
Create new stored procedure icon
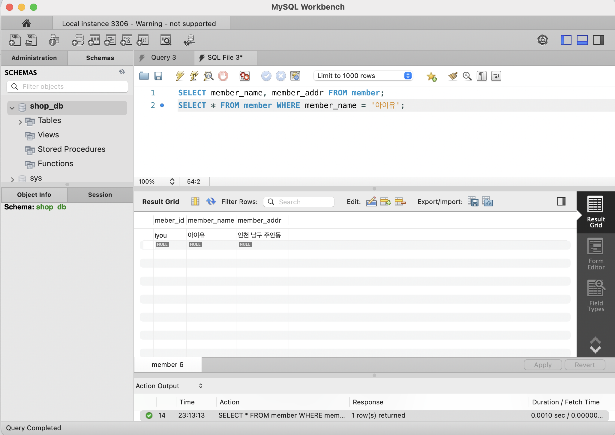point(126,40)
